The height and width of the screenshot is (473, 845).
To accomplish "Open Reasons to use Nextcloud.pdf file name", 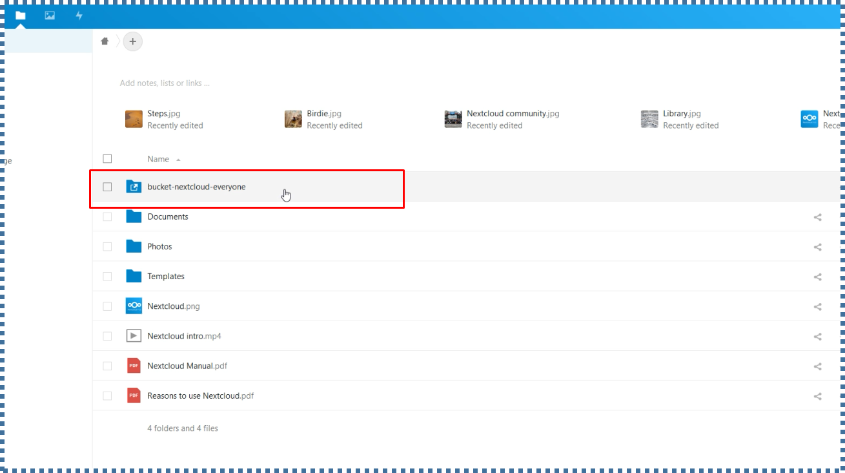I will [201, 395].
